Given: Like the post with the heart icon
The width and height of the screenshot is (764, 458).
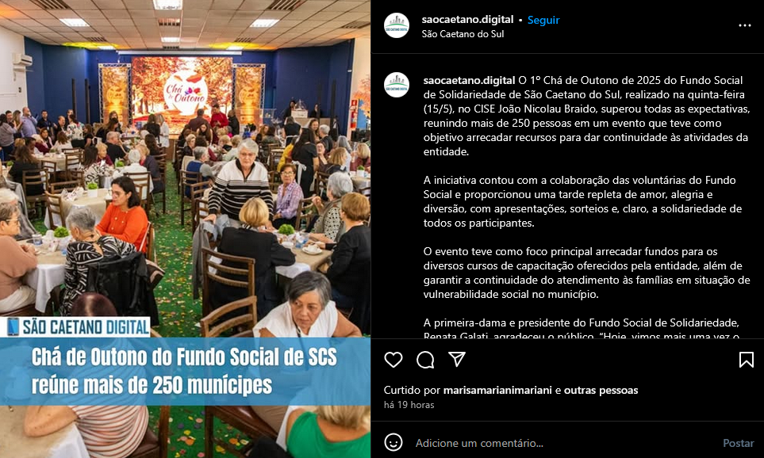Looking at the screenshot, I should click(x=394, y=360).
